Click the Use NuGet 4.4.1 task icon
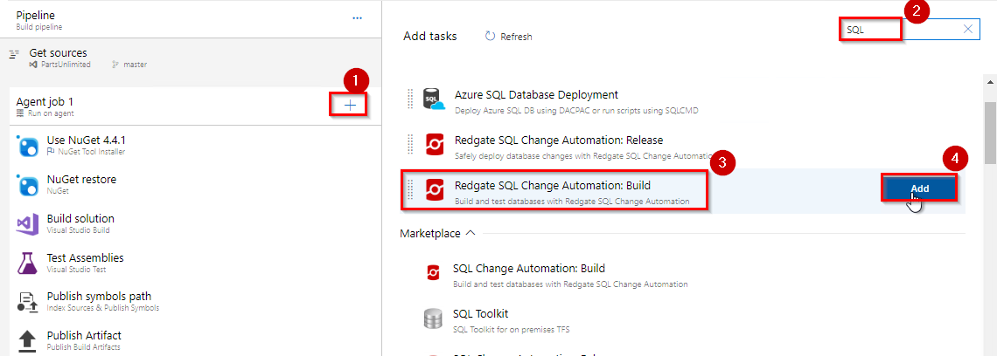The height and width of the screenshot is (356, 997). [28, 146]
